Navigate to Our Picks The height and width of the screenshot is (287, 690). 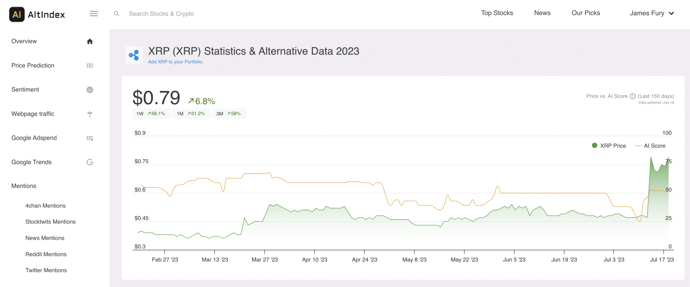click(585, 13)
